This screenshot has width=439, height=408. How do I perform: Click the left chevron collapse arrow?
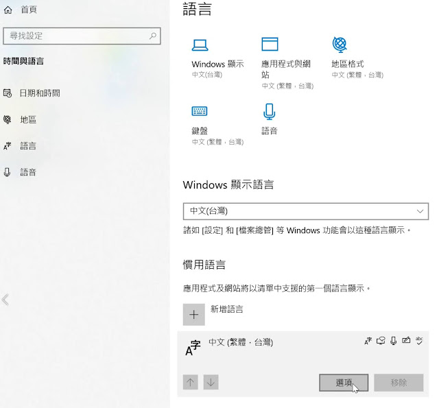pos(5,300)
